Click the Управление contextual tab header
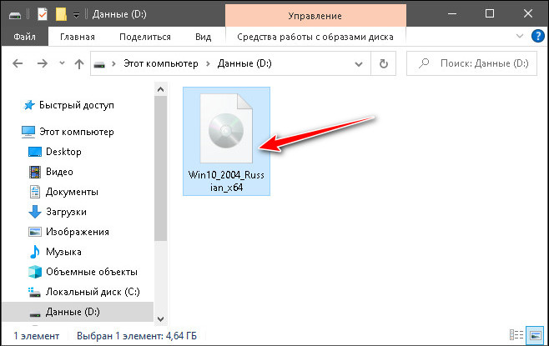This screenshot has height=346, width=549. 315,16
